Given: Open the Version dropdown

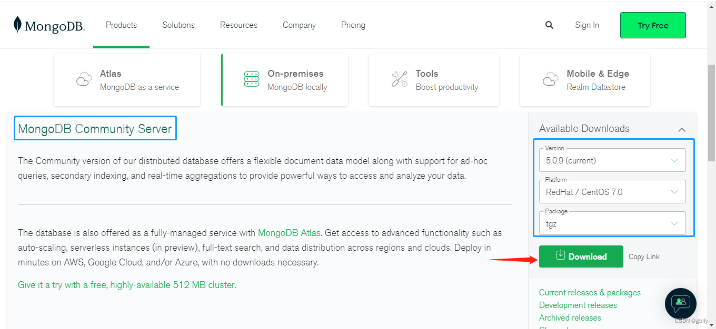Looking at the screenshot, I should (x=612, y=160).
